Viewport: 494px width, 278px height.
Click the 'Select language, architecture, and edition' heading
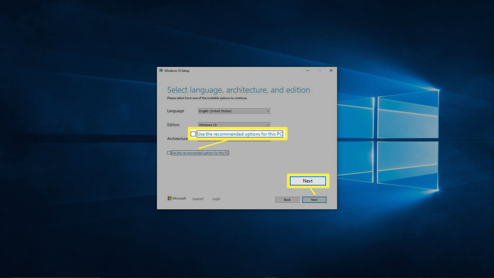tap(239, 90)
